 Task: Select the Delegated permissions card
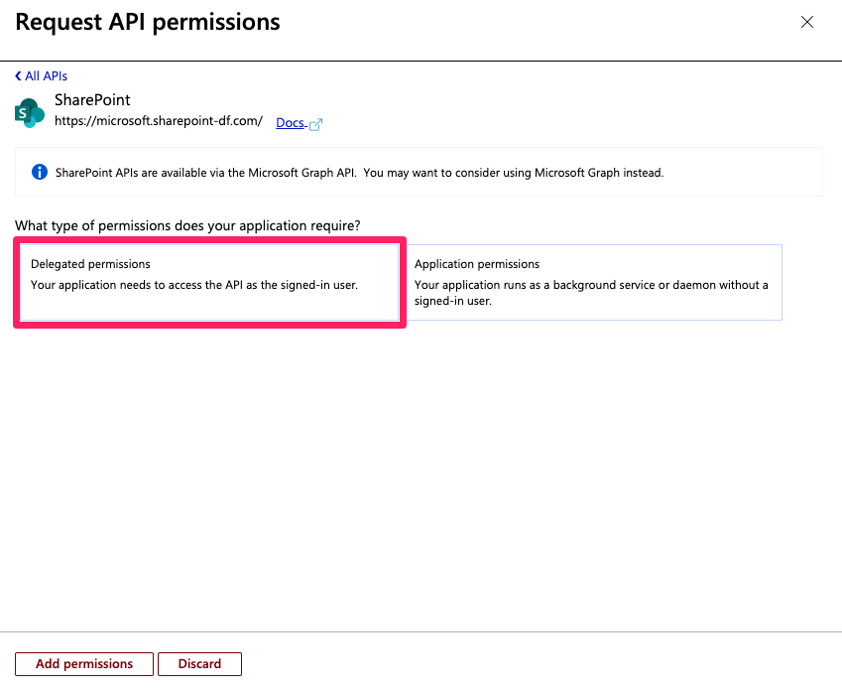(x=209, y=282)
